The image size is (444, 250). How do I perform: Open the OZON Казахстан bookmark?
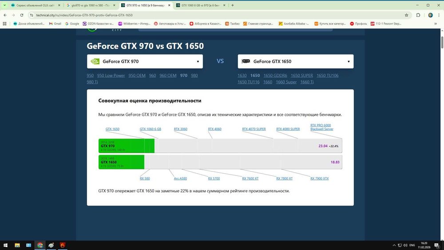(98, 24)
